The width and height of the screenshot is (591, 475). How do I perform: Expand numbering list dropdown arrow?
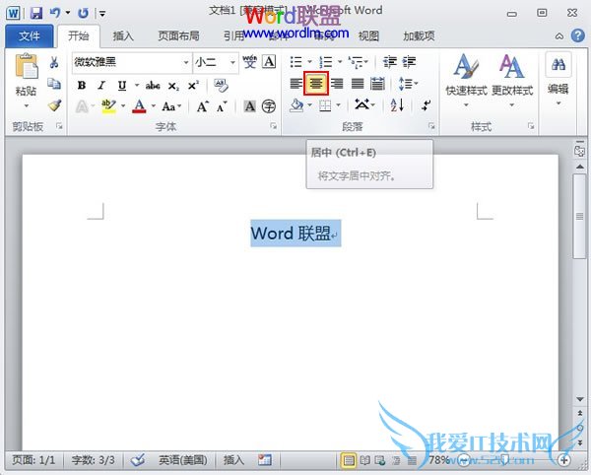(x=339, y=62)
